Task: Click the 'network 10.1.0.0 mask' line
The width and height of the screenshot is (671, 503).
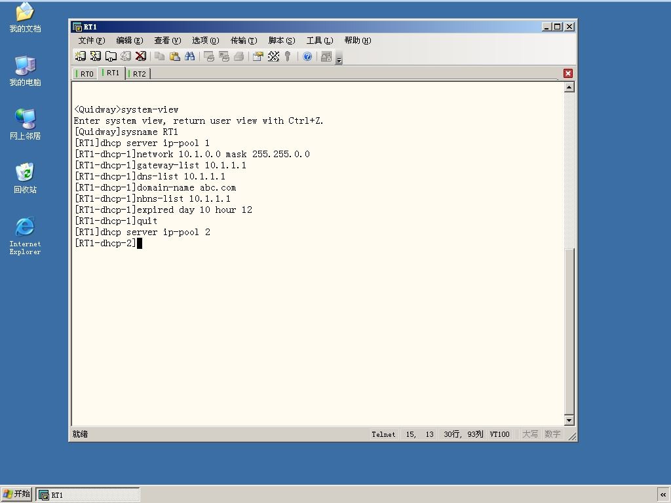Action: [x=192, y=155]
